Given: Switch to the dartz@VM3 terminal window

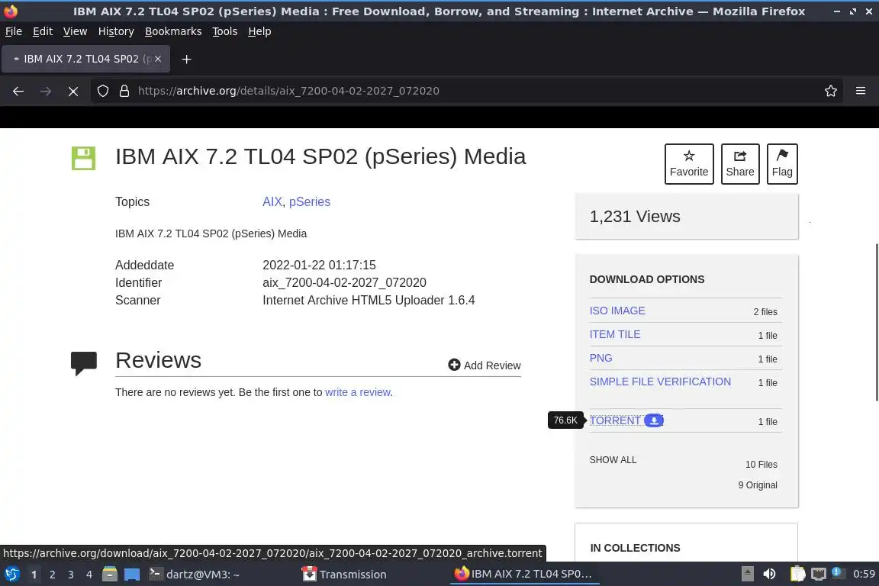Looking at the screenshot, I should click(194, 575).
